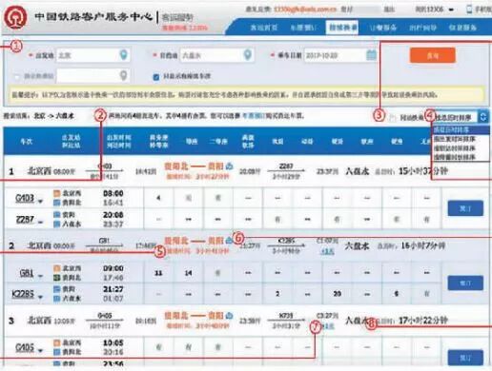Click the 15小时37分钟 total duration text
Image resolution: width=492 pixels, height=371 pixels.
(x=423, y=171)
